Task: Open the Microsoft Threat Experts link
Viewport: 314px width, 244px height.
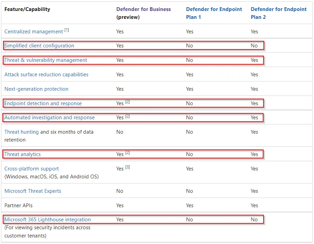Action: click(x=33, y=191)
